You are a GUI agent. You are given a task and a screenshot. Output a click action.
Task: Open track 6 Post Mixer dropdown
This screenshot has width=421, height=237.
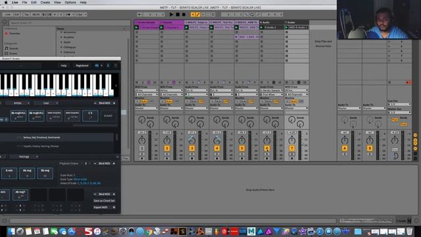tap(272, 95)
